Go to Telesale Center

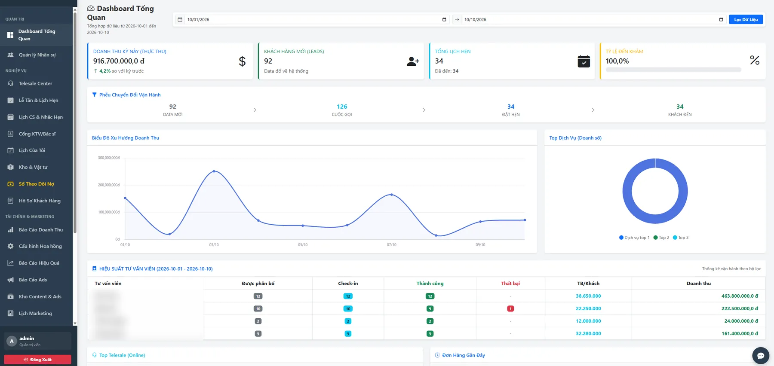tap(36, 83)
